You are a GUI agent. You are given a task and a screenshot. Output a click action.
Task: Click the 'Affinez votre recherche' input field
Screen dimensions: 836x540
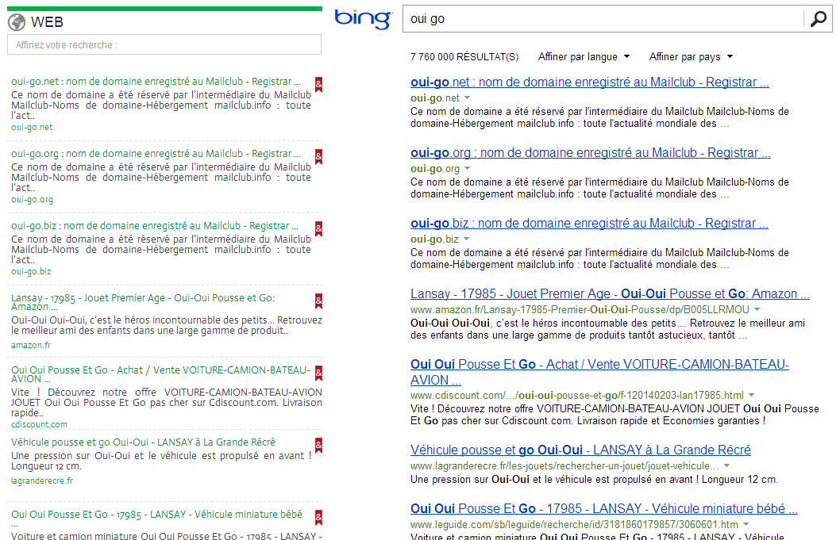(164, 44)
